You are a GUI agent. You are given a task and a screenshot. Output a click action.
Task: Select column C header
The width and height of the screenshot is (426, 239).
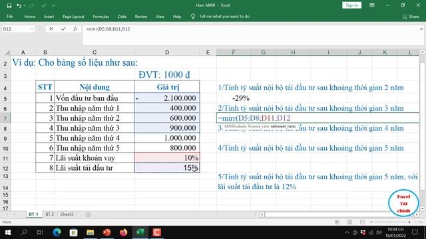pos(95,52)
